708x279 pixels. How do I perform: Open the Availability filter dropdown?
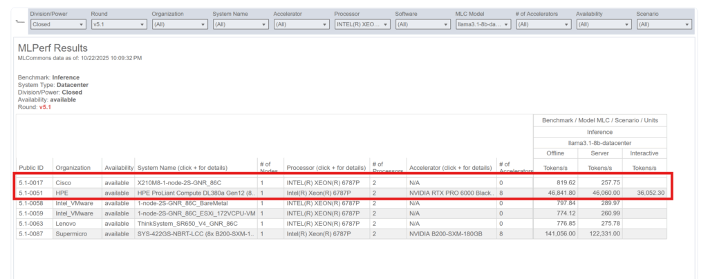(605, 24)
